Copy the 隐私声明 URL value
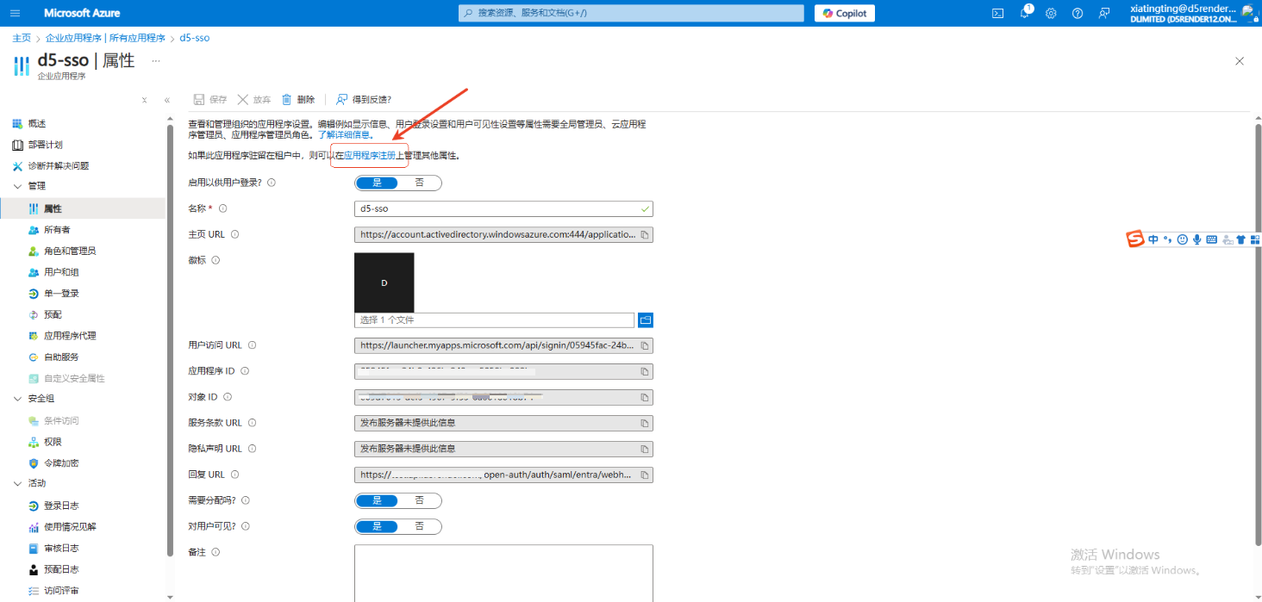 644,449
